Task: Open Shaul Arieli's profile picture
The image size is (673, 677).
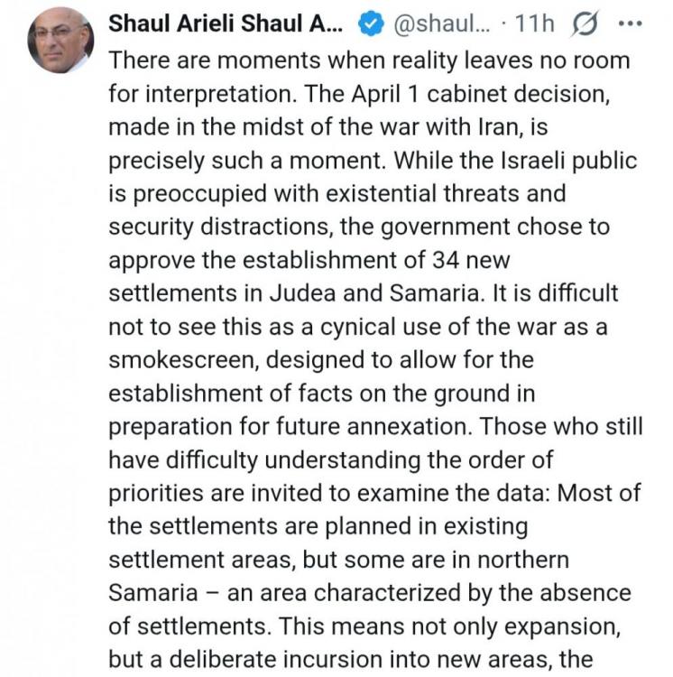Action: tap(60, 38)
